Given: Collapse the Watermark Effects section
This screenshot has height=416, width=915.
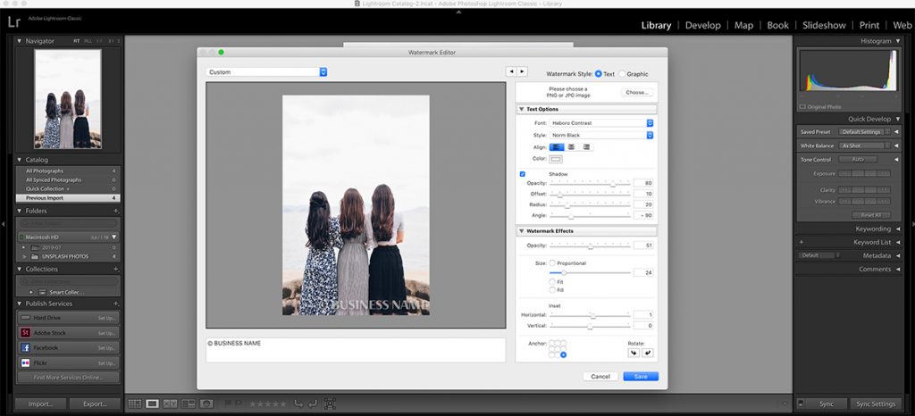Looking at the screenshot, I should click(521, 231).
